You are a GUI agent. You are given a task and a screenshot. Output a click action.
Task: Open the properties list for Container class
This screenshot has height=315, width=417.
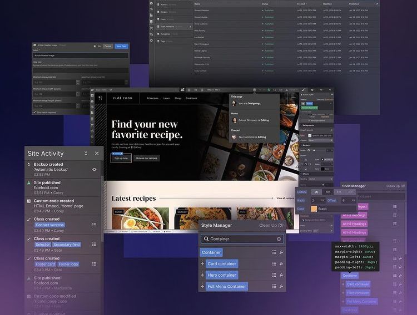pos(274,252)
